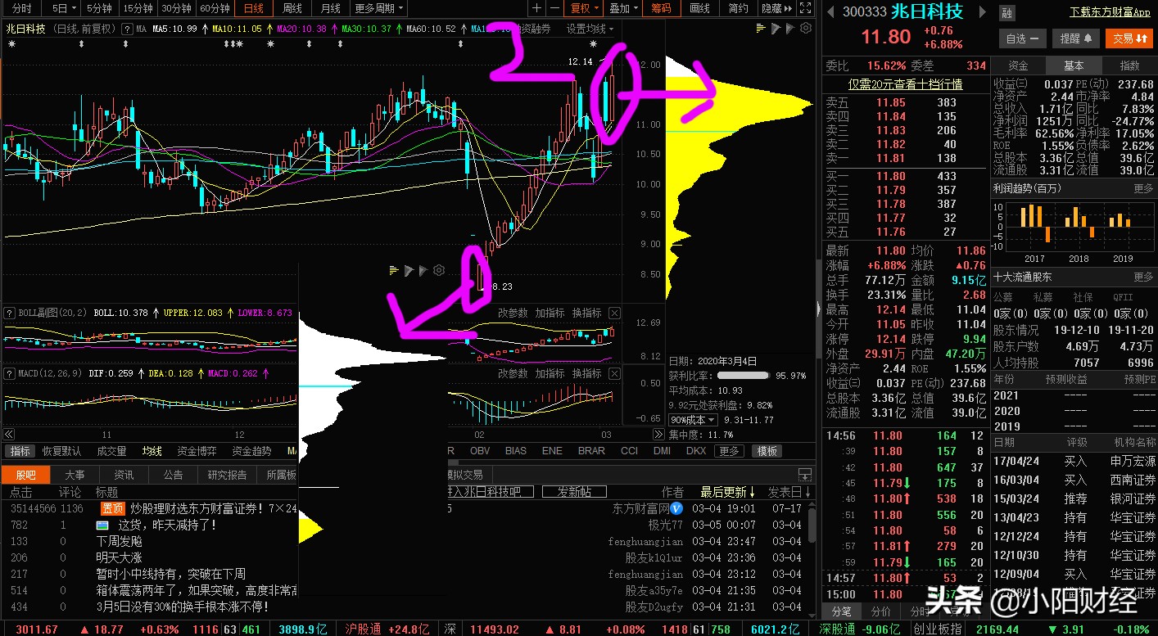Screen dimensions: 1158x636
Task: Open the 研究报告 tab
Action: pyautogui.click(x=228, y=475)
